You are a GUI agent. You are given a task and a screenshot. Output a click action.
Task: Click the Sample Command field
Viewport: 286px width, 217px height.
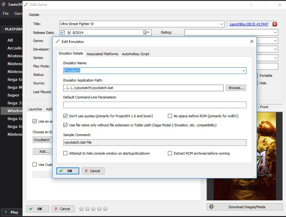tap(155, 142)
